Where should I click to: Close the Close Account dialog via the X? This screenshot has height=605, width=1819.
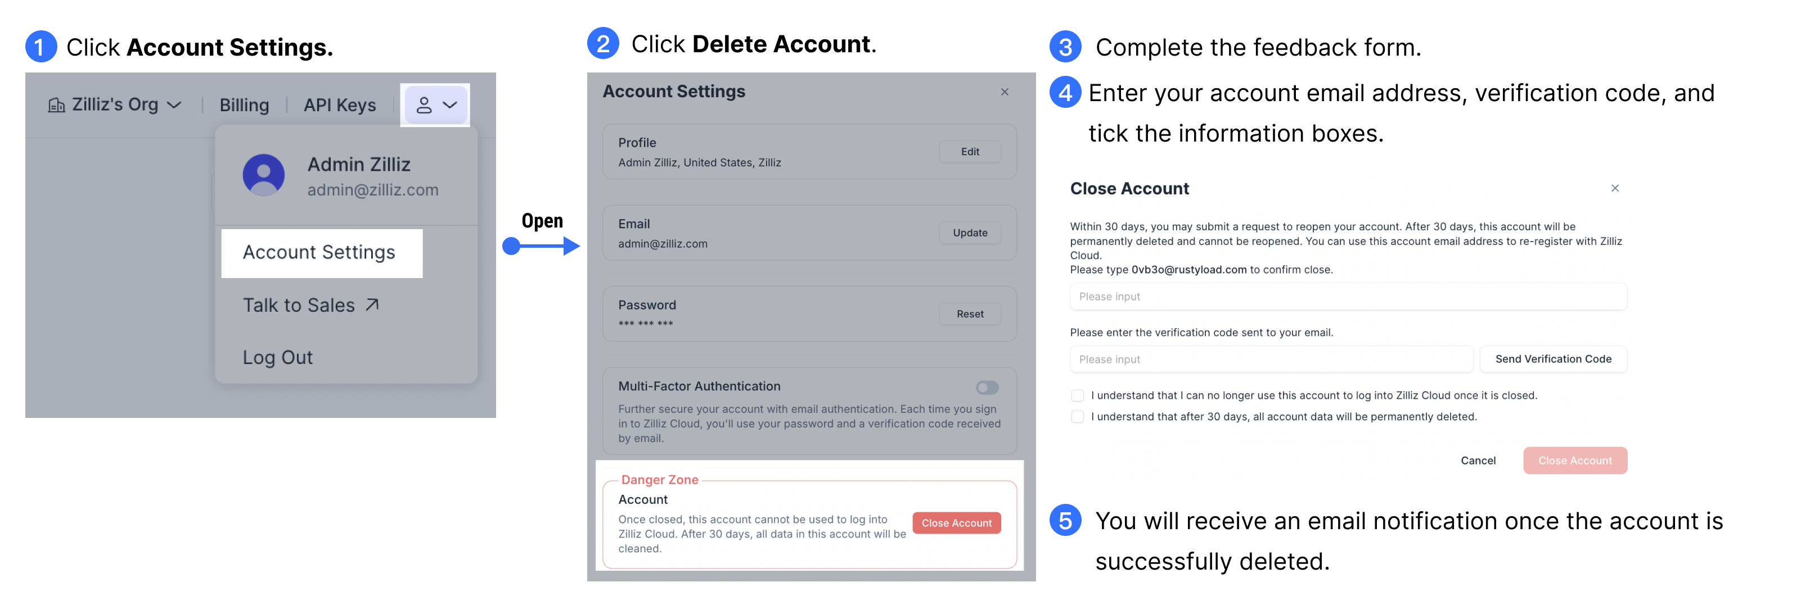(1615, 188)
